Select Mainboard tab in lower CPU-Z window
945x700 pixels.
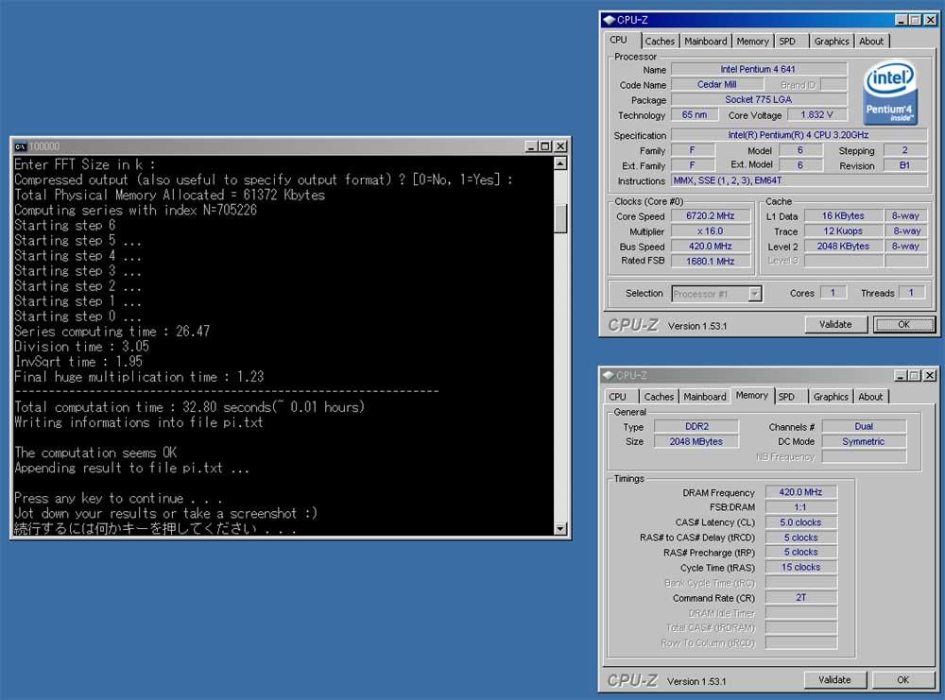705,397
